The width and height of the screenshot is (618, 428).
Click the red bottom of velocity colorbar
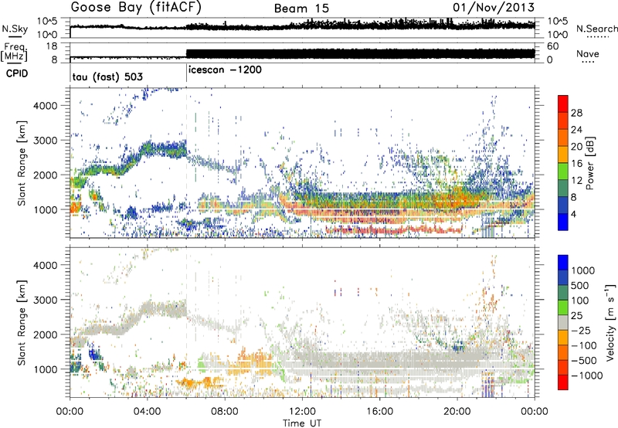(x=563, y=382)
